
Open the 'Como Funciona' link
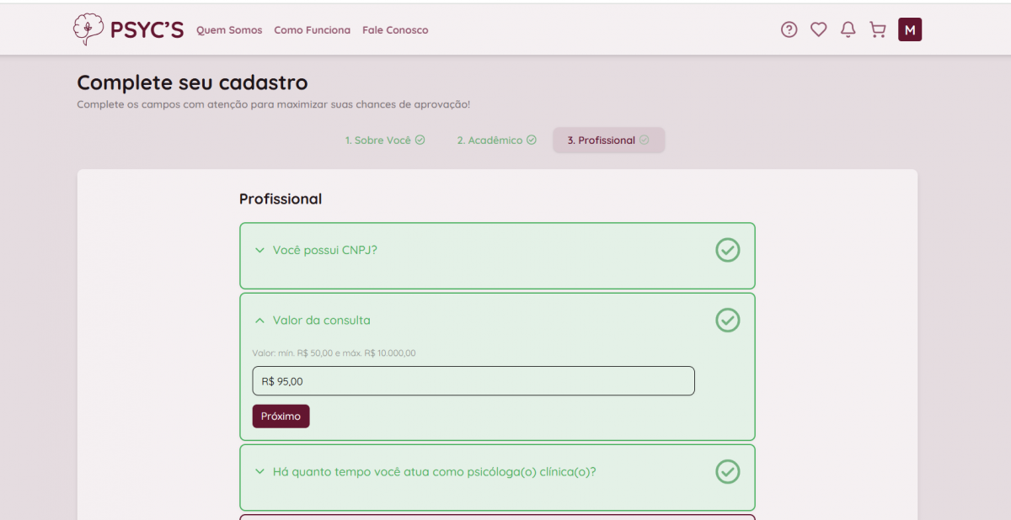(312, 30)
